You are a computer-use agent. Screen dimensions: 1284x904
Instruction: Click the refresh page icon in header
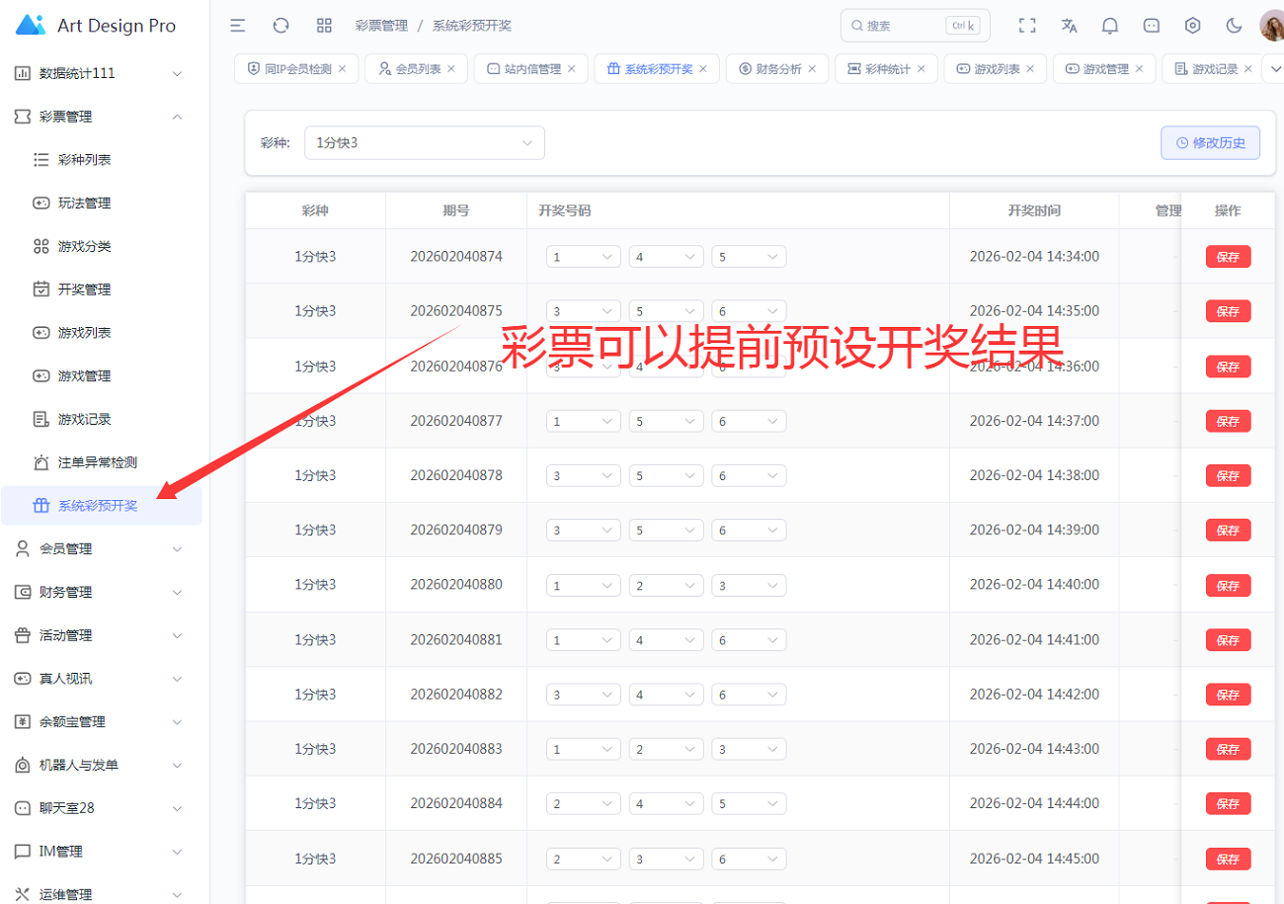(x=281, y=26)
